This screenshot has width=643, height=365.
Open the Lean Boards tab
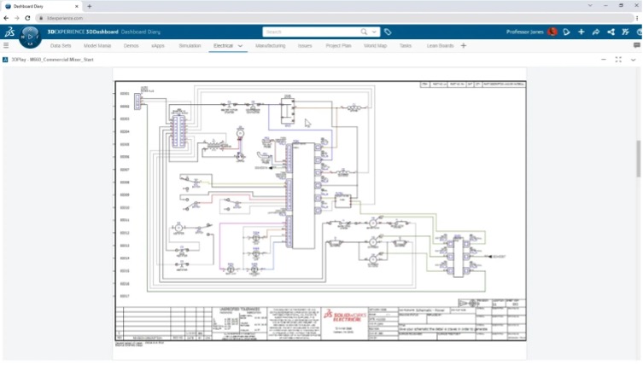(x=440, y=46)
